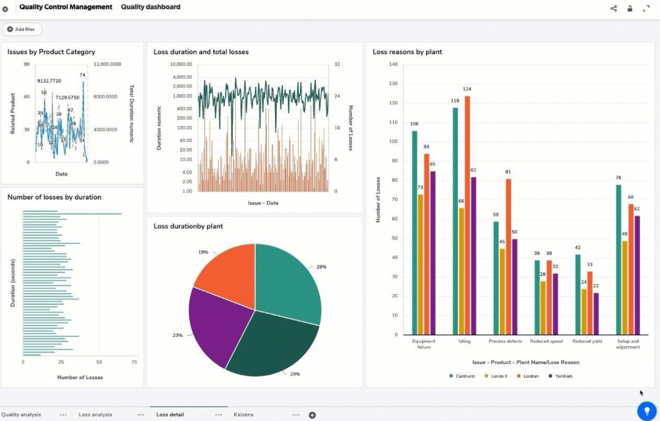Image resolution: width=660 pixels, height=421 pixels.
Task: Click the Add filter button
Action: 22,29
